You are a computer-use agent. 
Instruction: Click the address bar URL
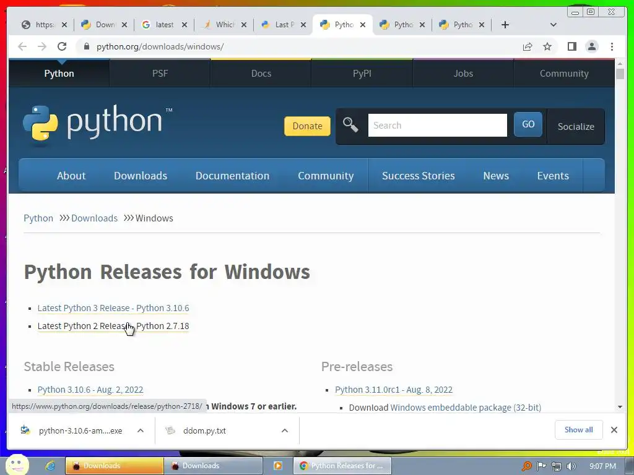160,46
